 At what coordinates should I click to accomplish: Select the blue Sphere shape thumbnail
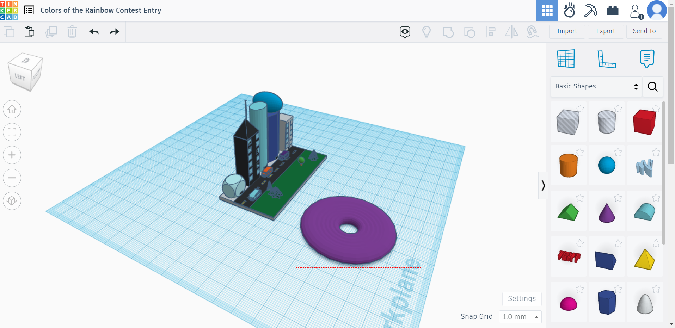(x=607, y=165)
